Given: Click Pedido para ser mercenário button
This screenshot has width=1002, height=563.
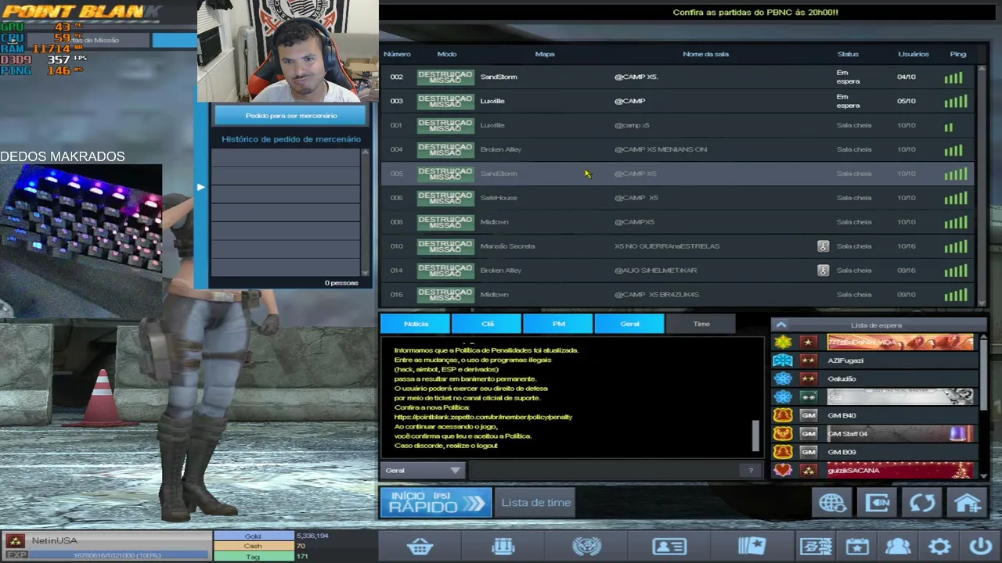Looking at the screenshot, I should 290,116.
